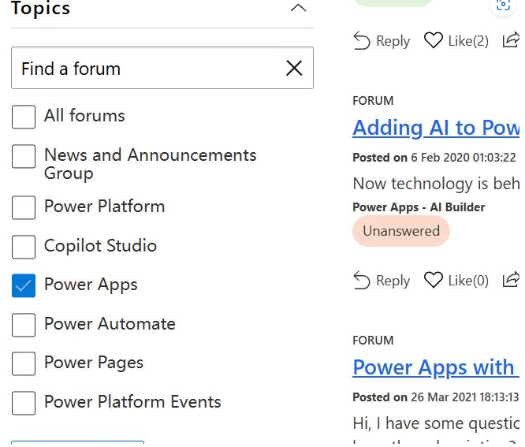Click the Hi, I have some questions excerpt
The height and width of the screenshot is (447, 525).
436,423
